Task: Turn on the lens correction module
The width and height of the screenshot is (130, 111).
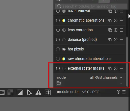Action: (58, 30)
